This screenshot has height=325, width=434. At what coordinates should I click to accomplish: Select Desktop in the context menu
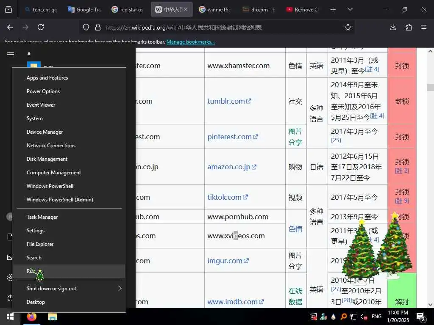coord(69,302)
